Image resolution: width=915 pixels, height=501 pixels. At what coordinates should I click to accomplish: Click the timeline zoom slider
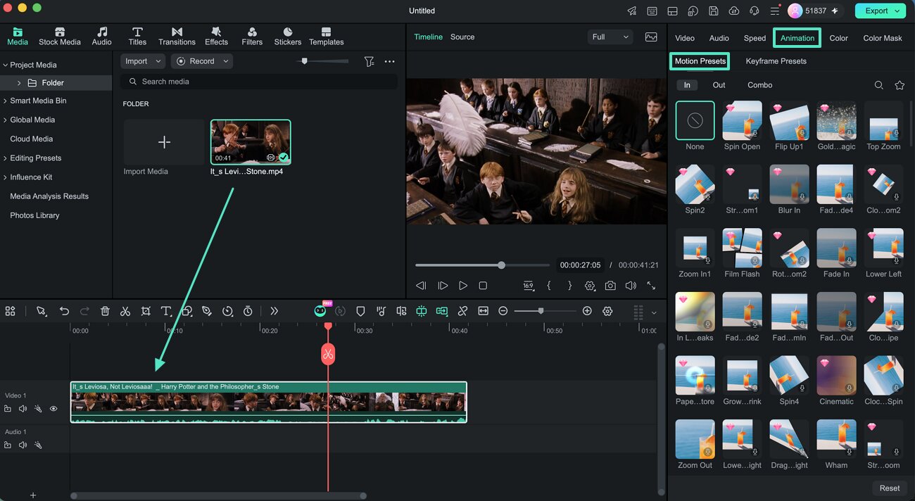(x=545, y=311)
